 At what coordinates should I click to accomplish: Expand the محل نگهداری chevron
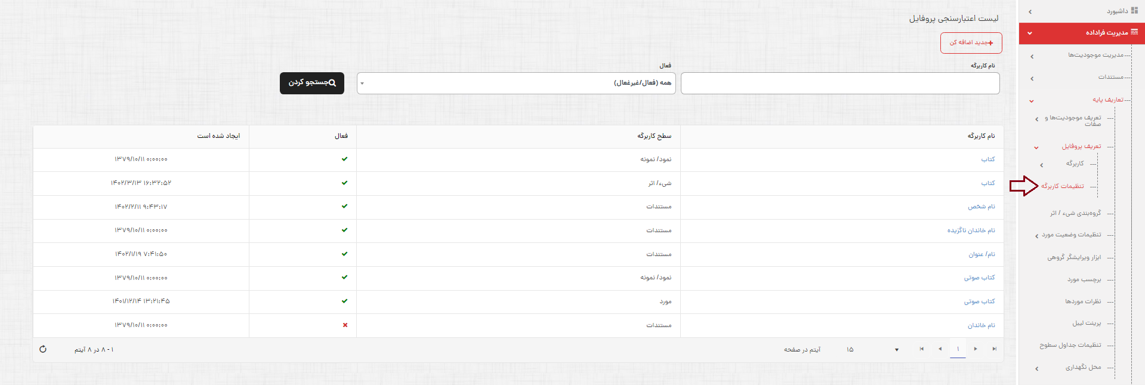(1037, 369)
